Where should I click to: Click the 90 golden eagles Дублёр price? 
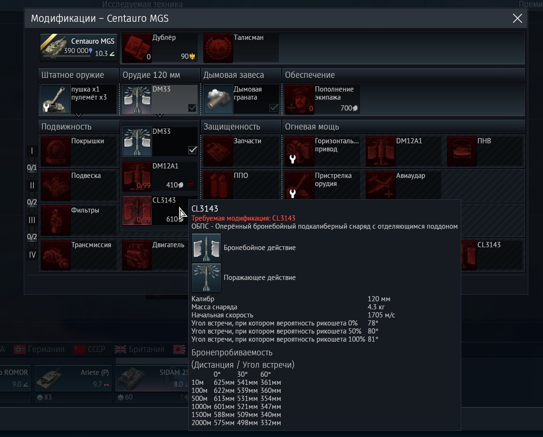click(x=188, y=56)
